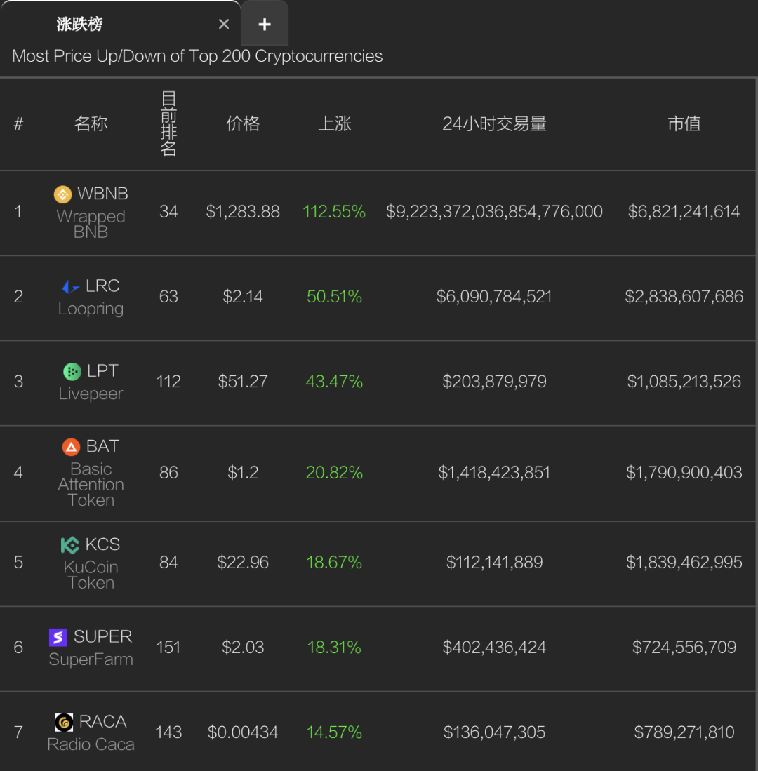Sort by 市值 column header
Screen dimensions: 758x771
tap(684, 124)
